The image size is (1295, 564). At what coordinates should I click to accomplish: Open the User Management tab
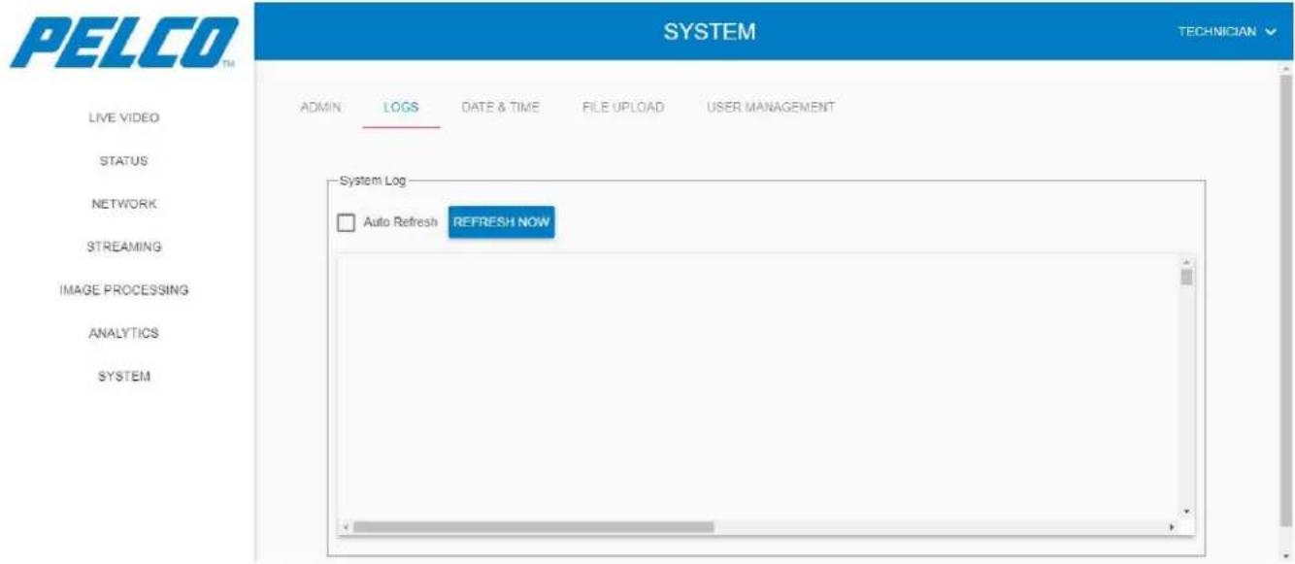tap(771, 107)
